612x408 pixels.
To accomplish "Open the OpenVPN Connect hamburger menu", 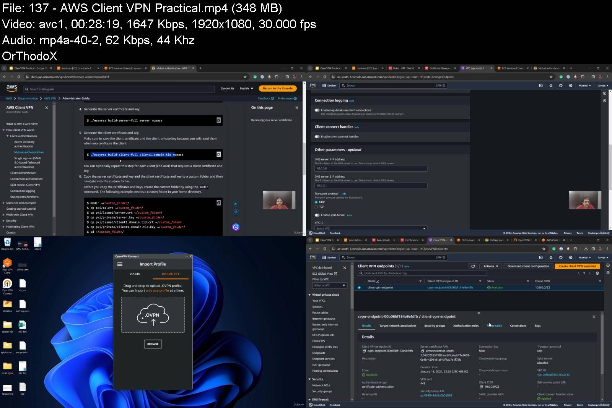I will tap(120, 264).
